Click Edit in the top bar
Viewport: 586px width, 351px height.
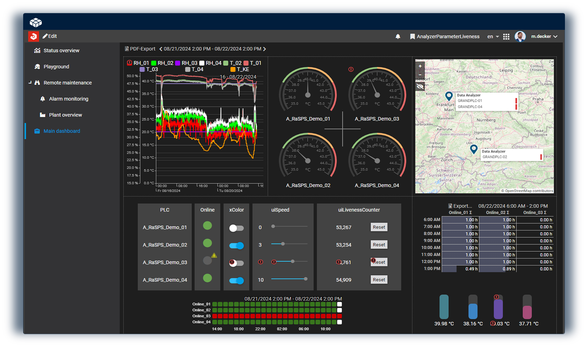(x=50, y=36)
